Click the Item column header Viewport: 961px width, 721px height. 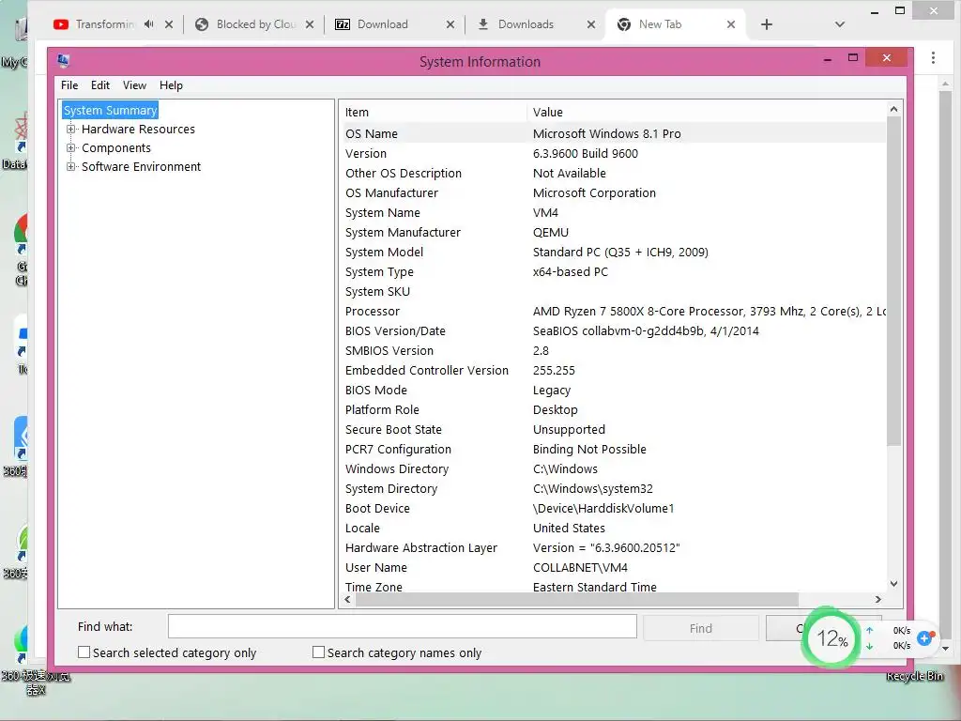click(x=434, y=113)
